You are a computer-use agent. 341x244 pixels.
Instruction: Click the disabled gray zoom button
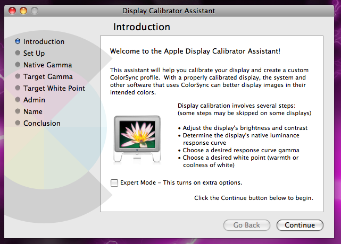tap(35, 11)
